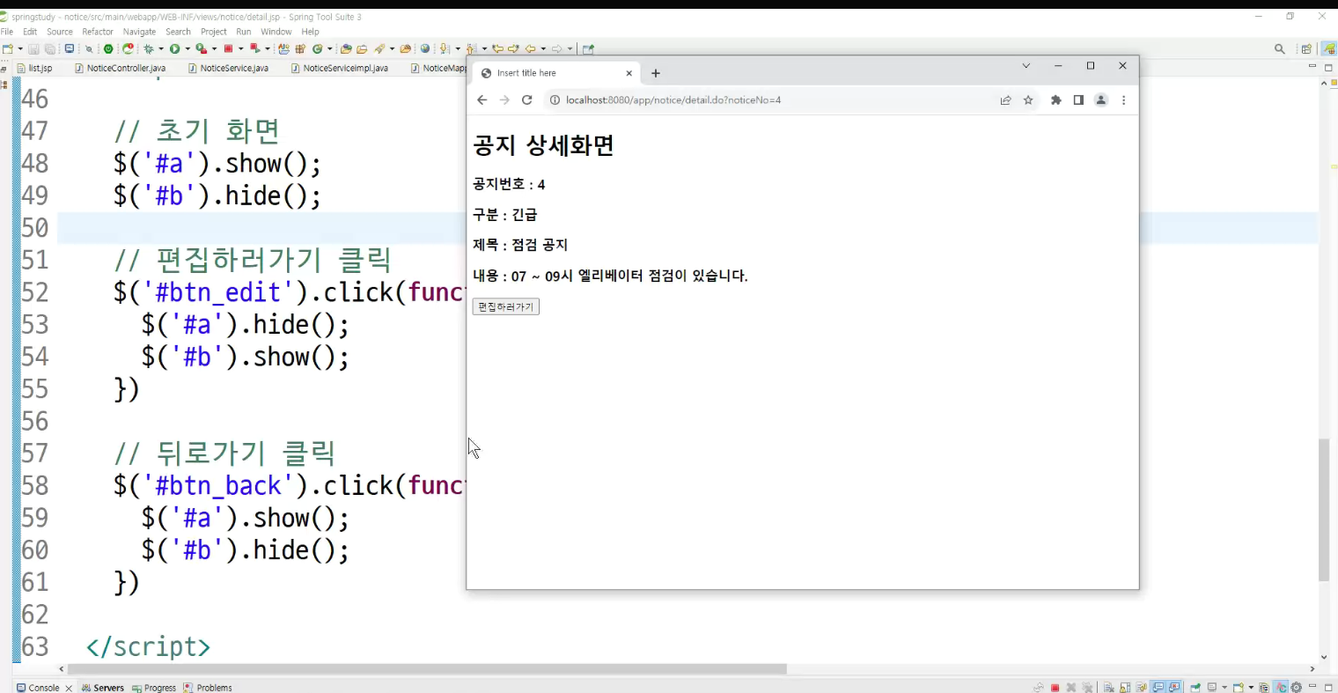1338x693 pixels.
Task: Click the globe web browser toolbar icon
Action: [x=424, y=49]
